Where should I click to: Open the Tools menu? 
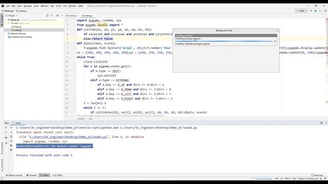point(59,6)
